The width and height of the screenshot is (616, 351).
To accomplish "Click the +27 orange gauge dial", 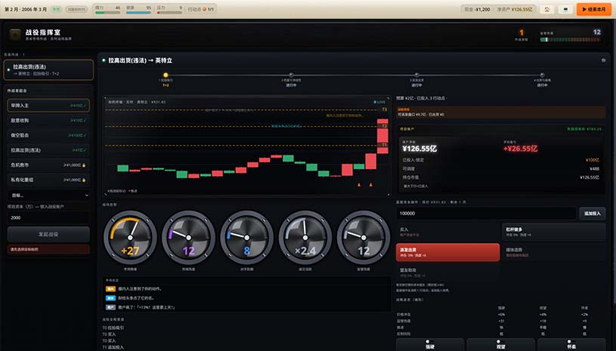I will coord(130,237).
